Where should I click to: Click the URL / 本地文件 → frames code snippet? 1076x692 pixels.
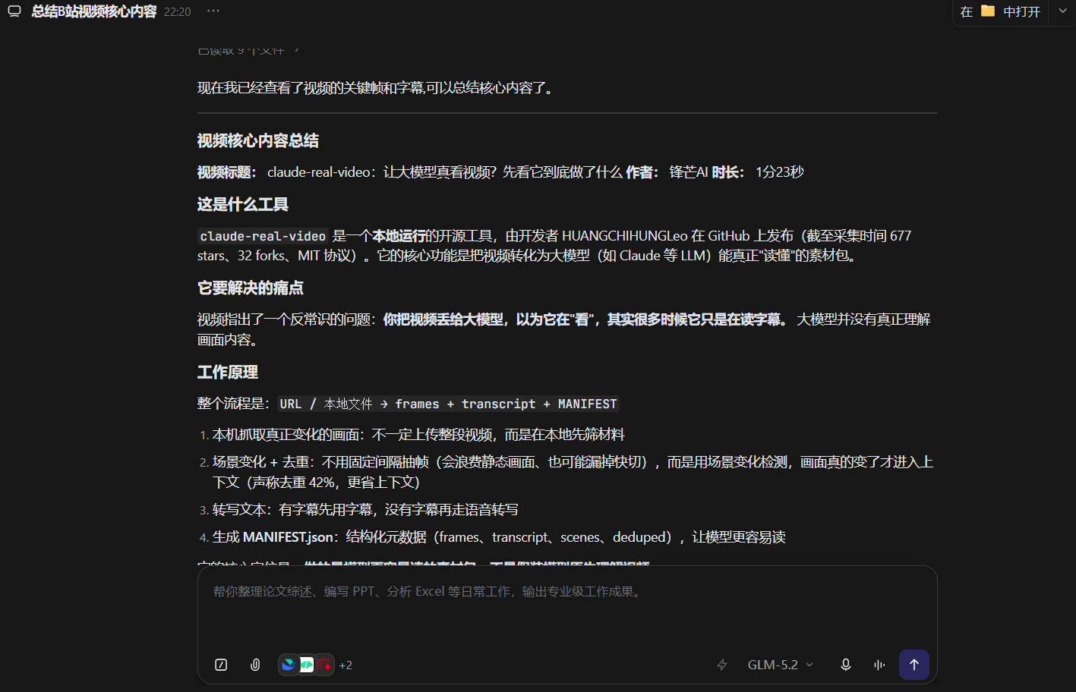(x=448, y=404)
